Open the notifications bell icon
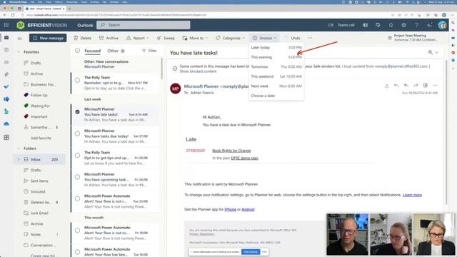The width and height of the screenshot is (457, 257). pos(391,25)
